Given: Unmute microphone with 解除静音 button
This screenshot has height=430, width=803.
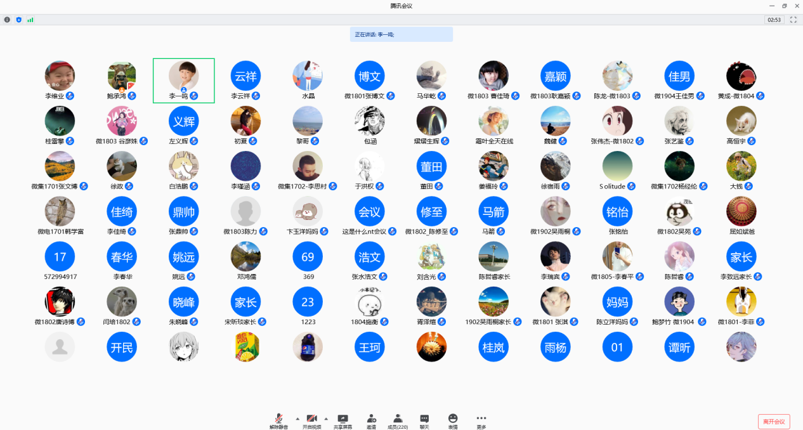Looking at the screenshot, I should tap(278, 420).
